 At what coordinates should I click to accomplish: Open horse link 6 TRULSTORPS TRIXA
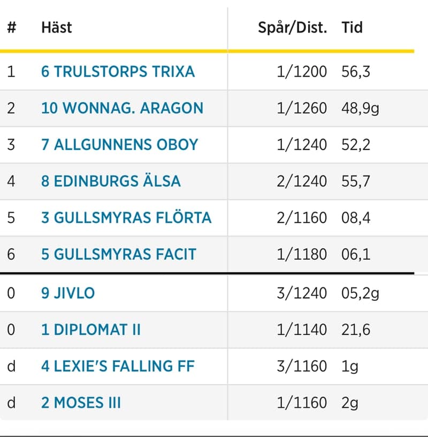(118, 71)
